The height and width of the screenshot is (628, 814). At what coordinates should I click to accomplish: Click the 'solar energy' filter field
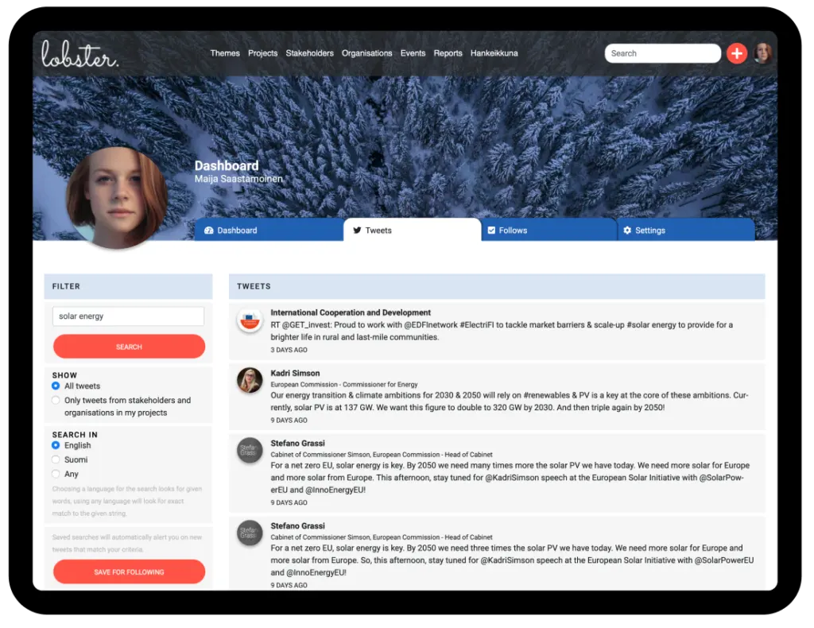coord(128,316)
